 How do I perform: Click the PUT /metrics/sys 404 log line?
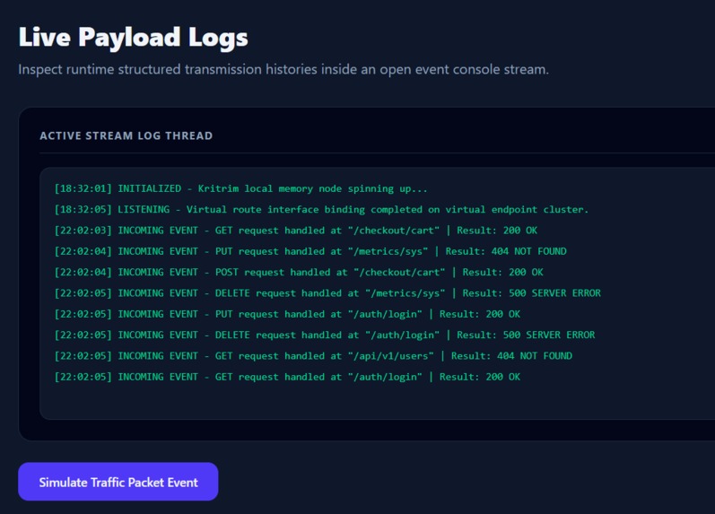pyautogui.click(x=310, y=251)
